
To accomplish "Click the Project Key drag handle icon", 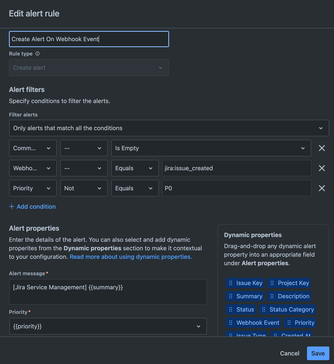I will (272, 283).
